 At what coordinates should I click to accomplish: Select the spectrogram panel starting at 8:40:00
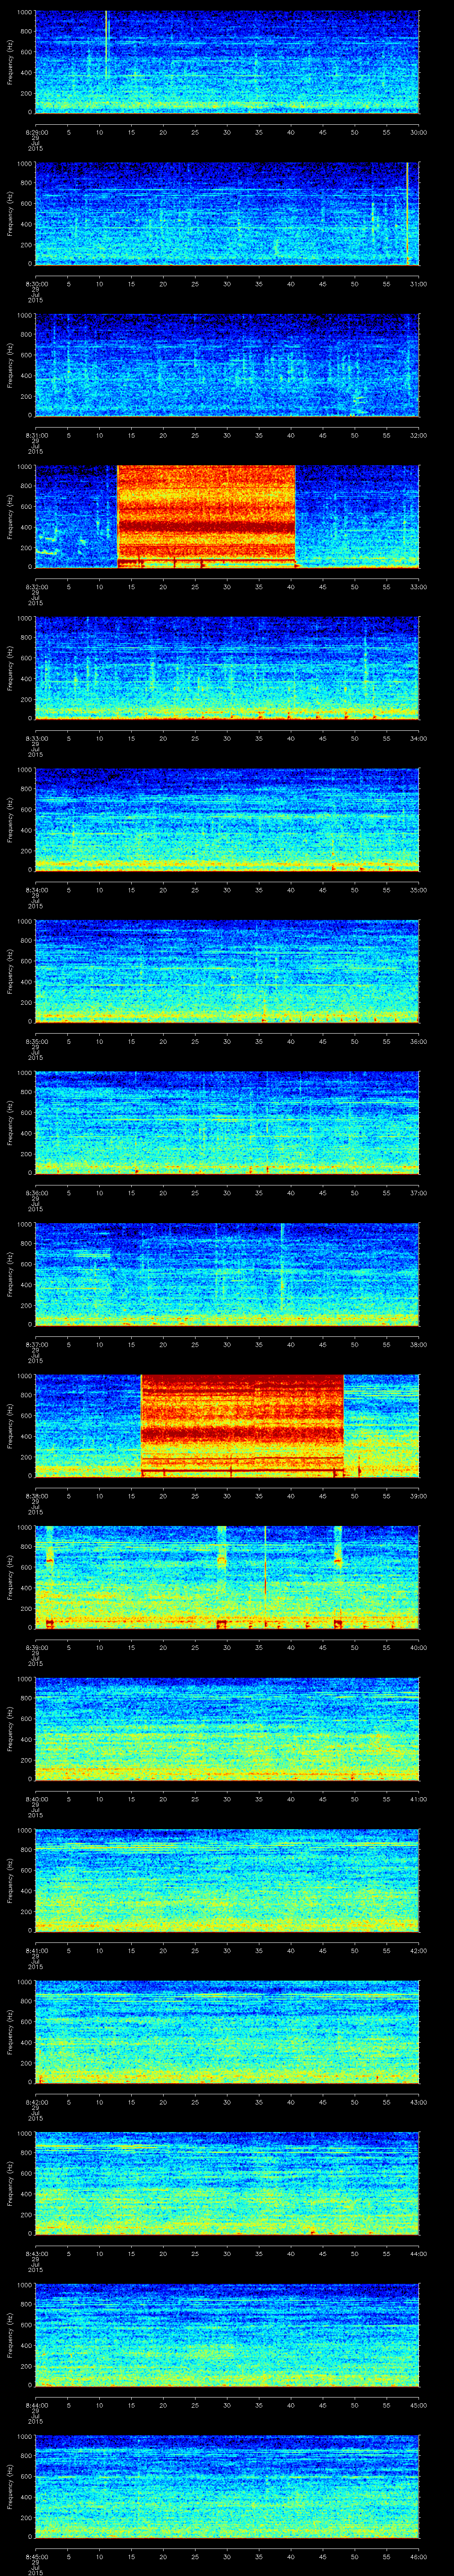point(227,1728)
